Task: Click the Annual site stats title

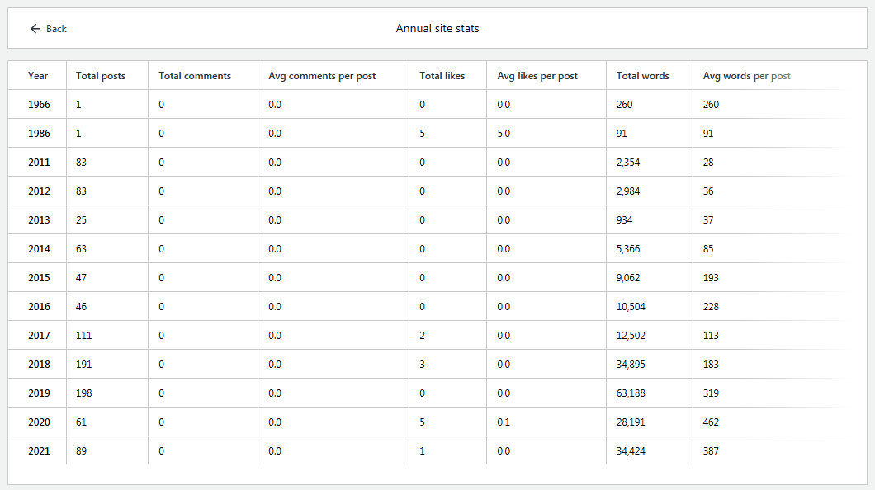Action: click(x=437, y=29)
